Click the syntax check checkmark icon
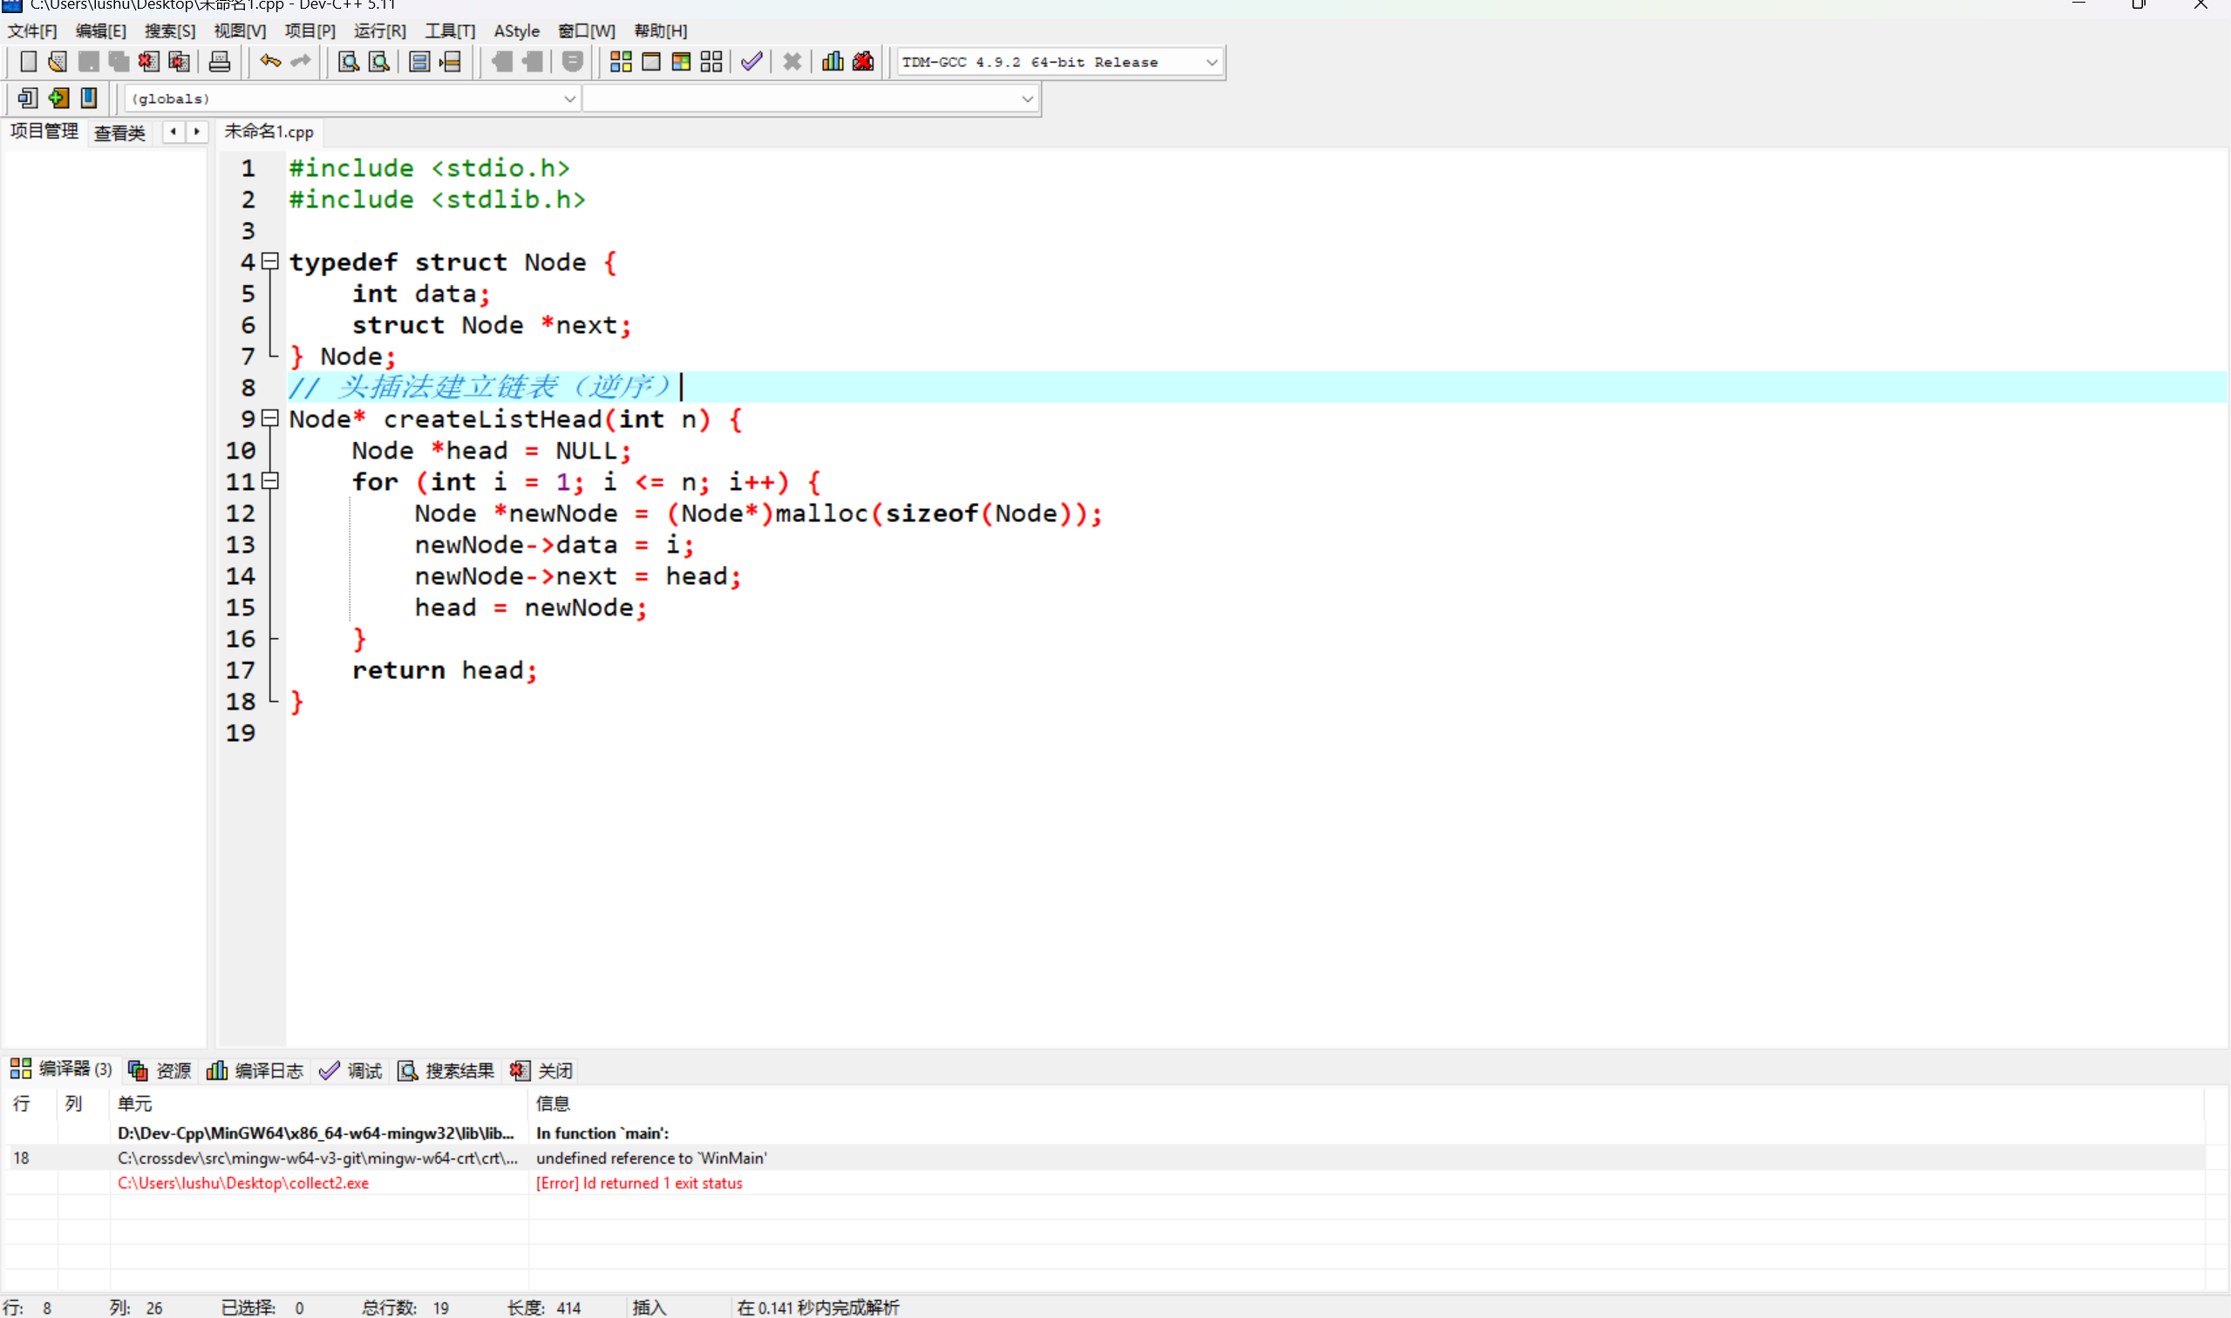Image resolution: width=2231 pixels, height=1318 pixels. pyautogui.click(x=752, y=61)
